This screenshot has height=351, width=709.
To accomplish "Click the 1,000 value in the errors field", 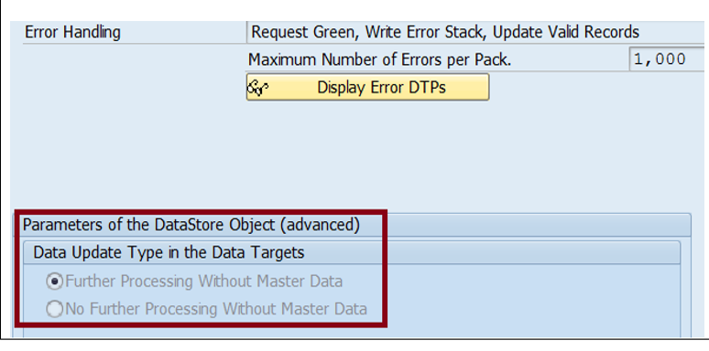I will [x=660, y=59].
